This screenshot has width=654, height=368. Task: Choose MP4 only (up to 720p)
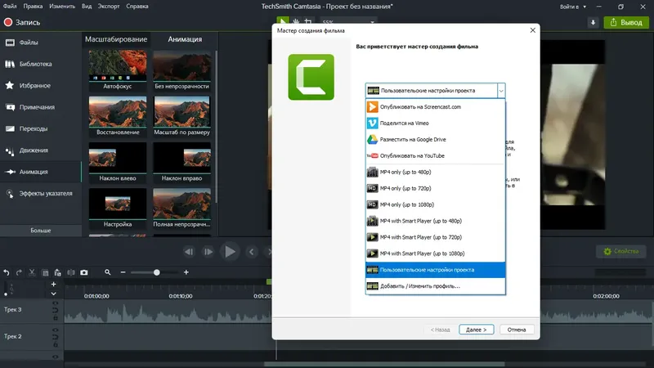[x=435, y=188]
